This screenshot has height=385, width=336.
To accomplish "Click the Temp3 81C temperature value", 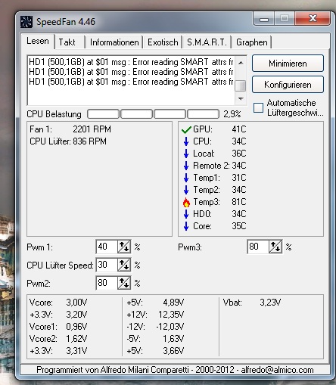I will click(239, 202).
